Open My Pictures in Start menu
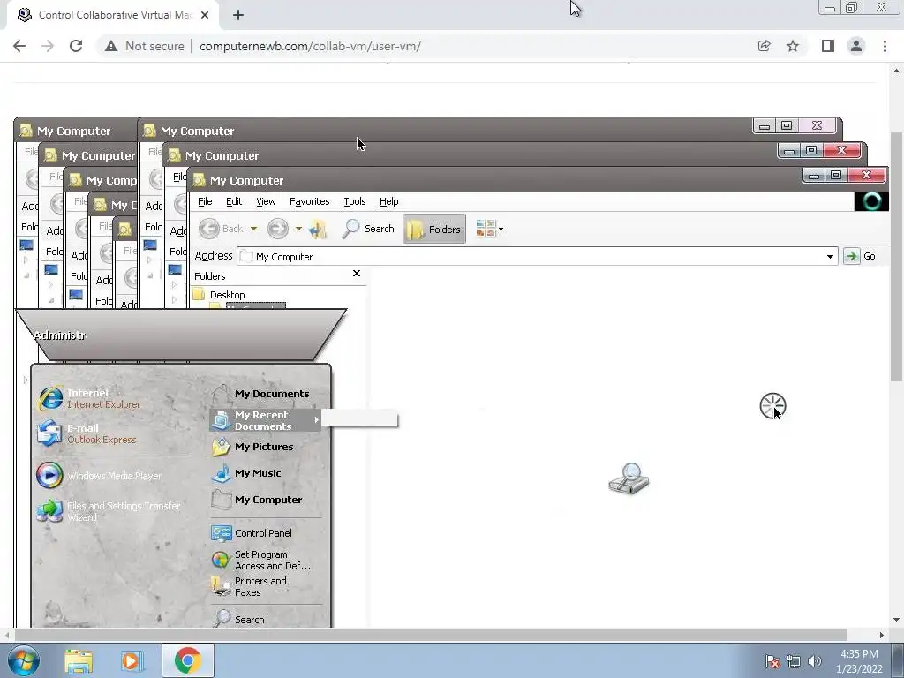 pyautogui.click(x=252, y=447)
